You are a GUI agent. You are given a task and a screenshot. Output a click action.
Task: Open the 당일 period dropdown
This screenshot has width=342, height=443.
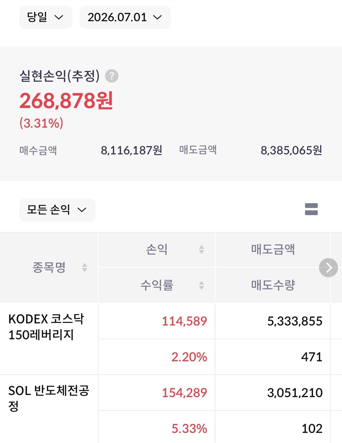pos(46,17)
